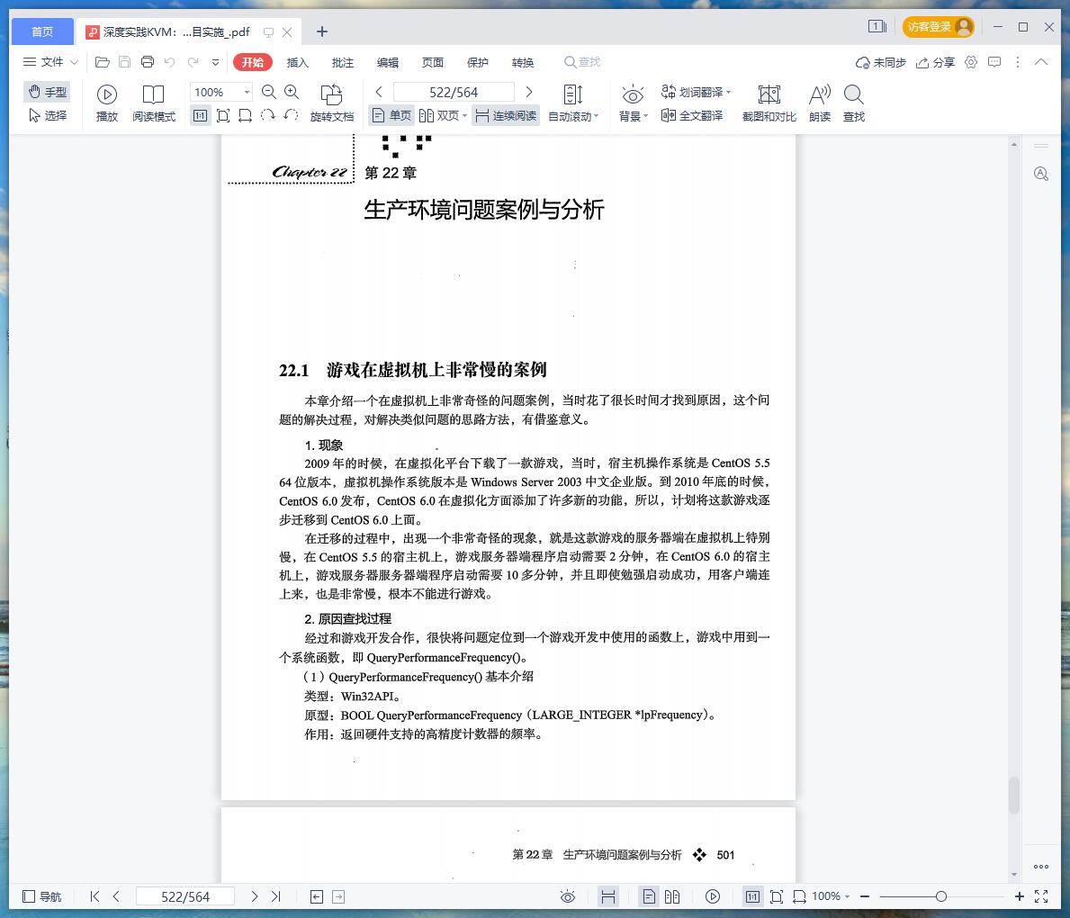The width and height of the screenshot is (1070, 918).
Task: Click page number field 522/564 in toolbar
Action: (454, 92)
